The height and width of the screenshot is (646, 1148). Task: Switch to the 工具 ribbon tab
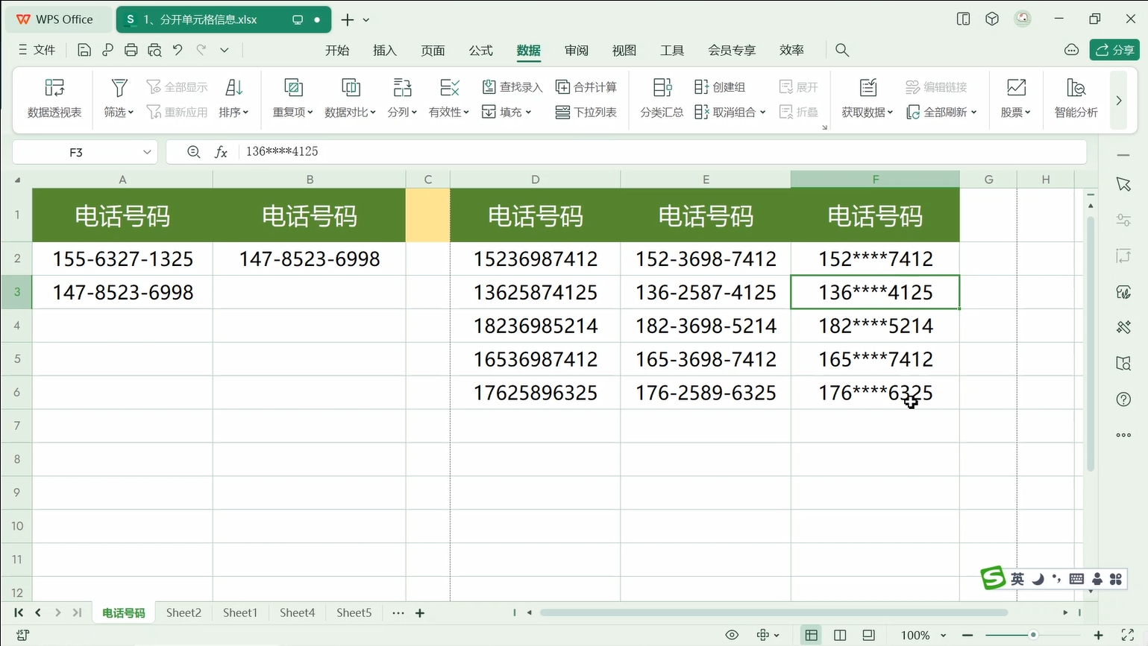[x=672, y=50]
